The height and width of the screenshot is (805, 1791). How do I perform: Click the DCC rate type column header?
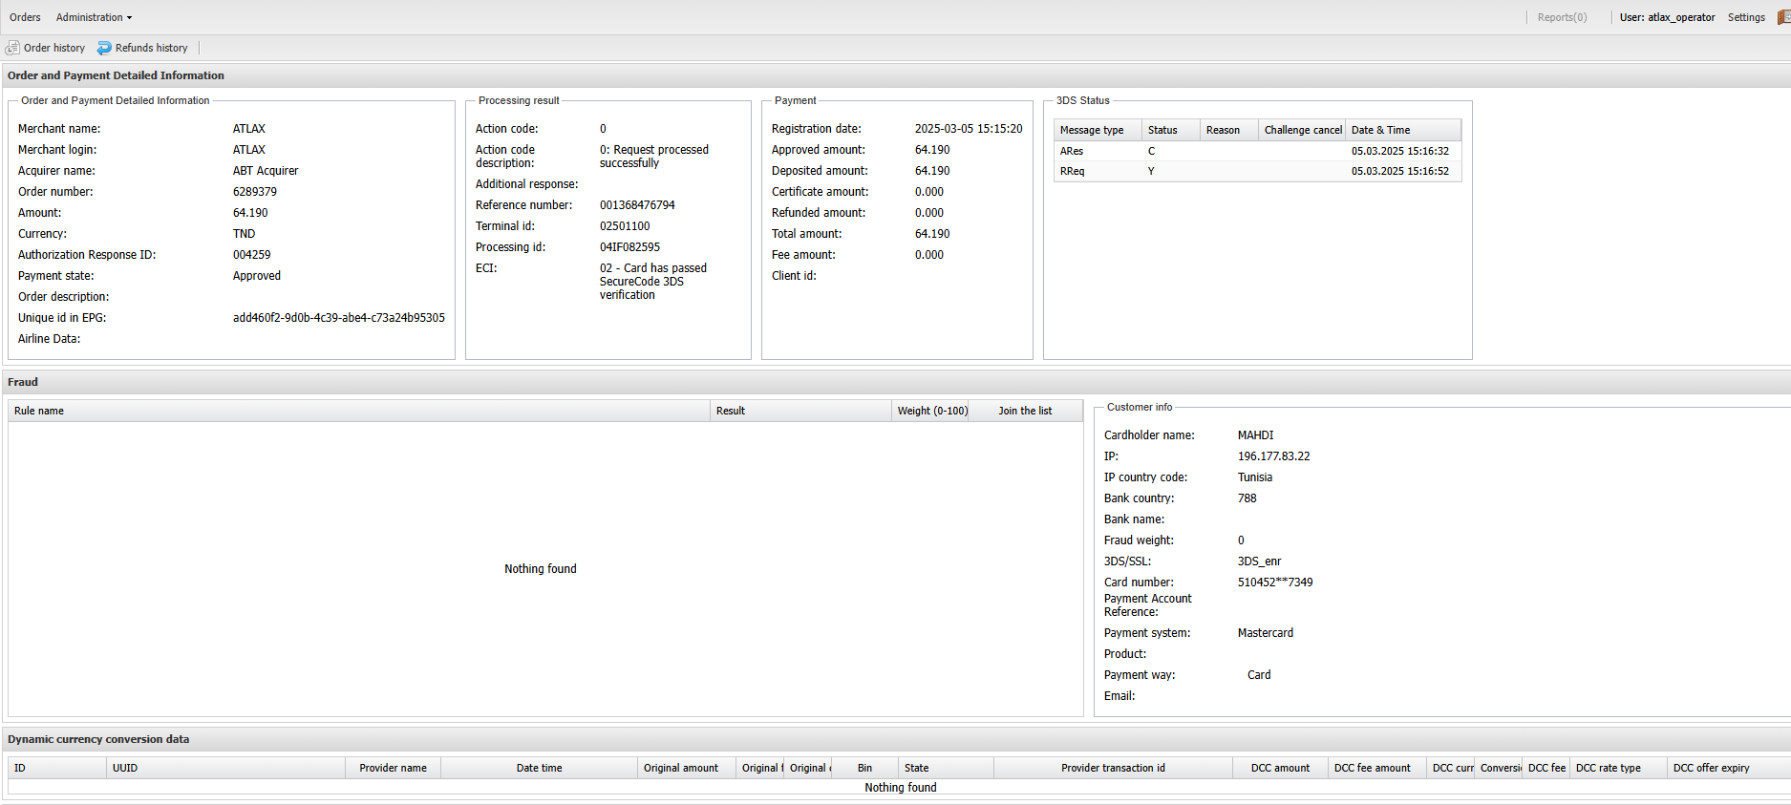coord(1608,768)
